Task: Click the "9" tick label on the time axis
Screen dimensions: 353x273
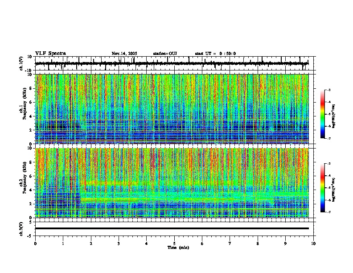Action: [285, 244]
